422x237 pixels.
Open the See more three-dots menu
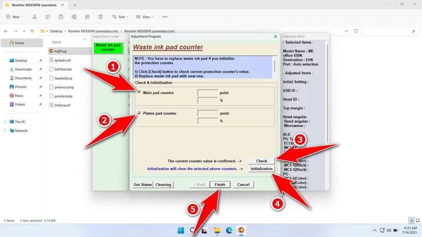[x=165, y=17]
